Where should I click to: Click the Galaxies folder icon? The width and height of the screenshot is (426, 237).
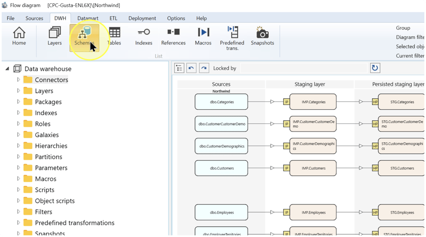pos(28,135)
